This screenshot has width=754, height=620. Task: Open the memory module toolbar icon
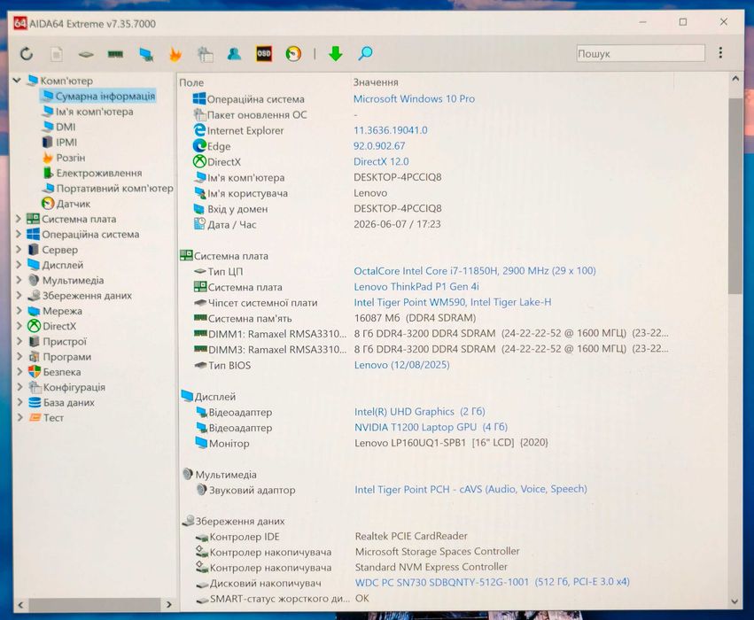[x=115, y=54]
